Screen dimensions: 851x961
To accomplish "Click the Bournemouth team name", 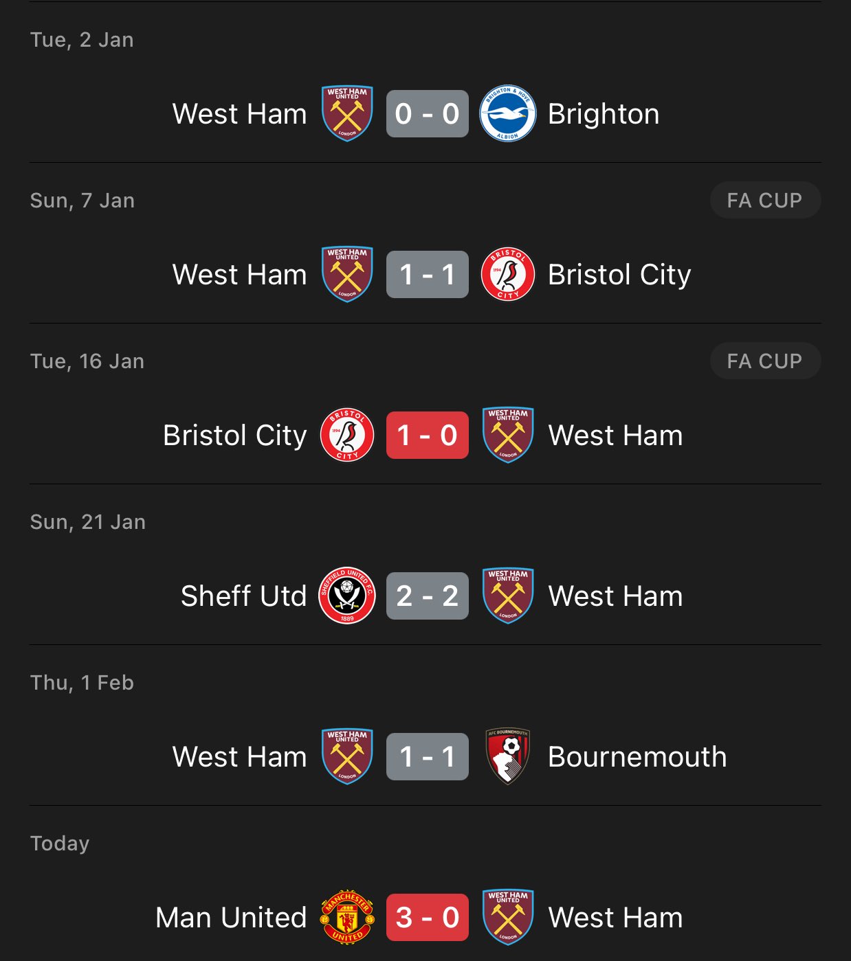I will point(637,756).
